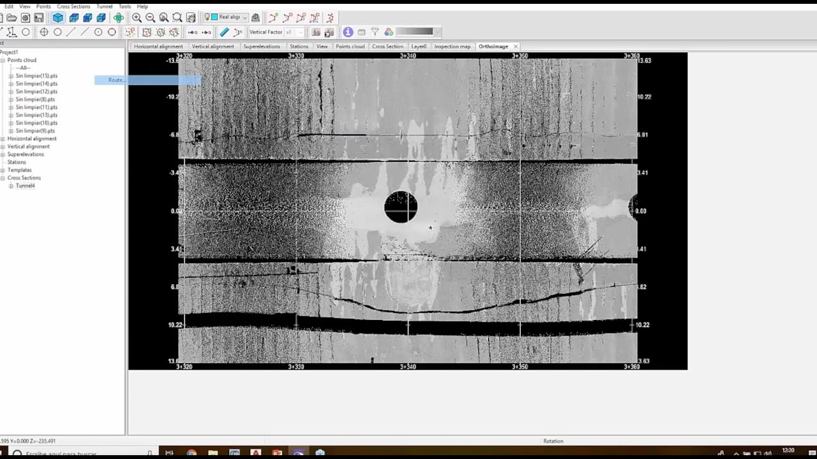
Task: Expand the Superelevations tree node
Action: 3,154
